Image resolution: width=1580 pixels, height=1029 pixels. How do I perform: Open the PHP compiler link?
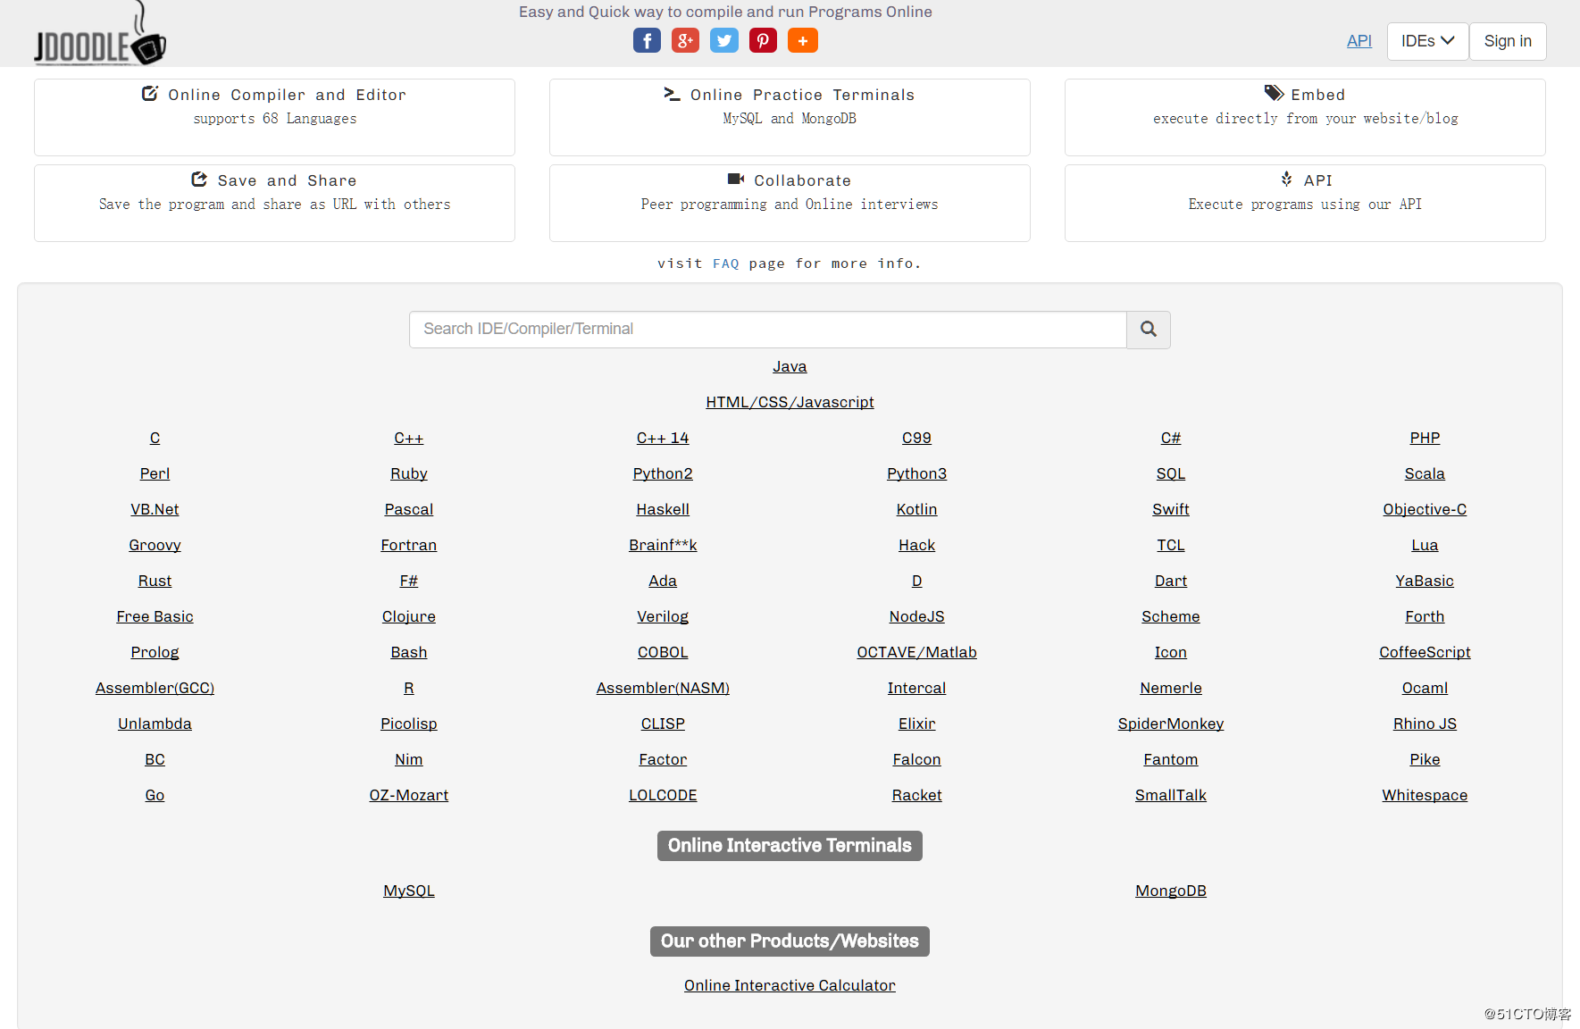click(1425, 438)
